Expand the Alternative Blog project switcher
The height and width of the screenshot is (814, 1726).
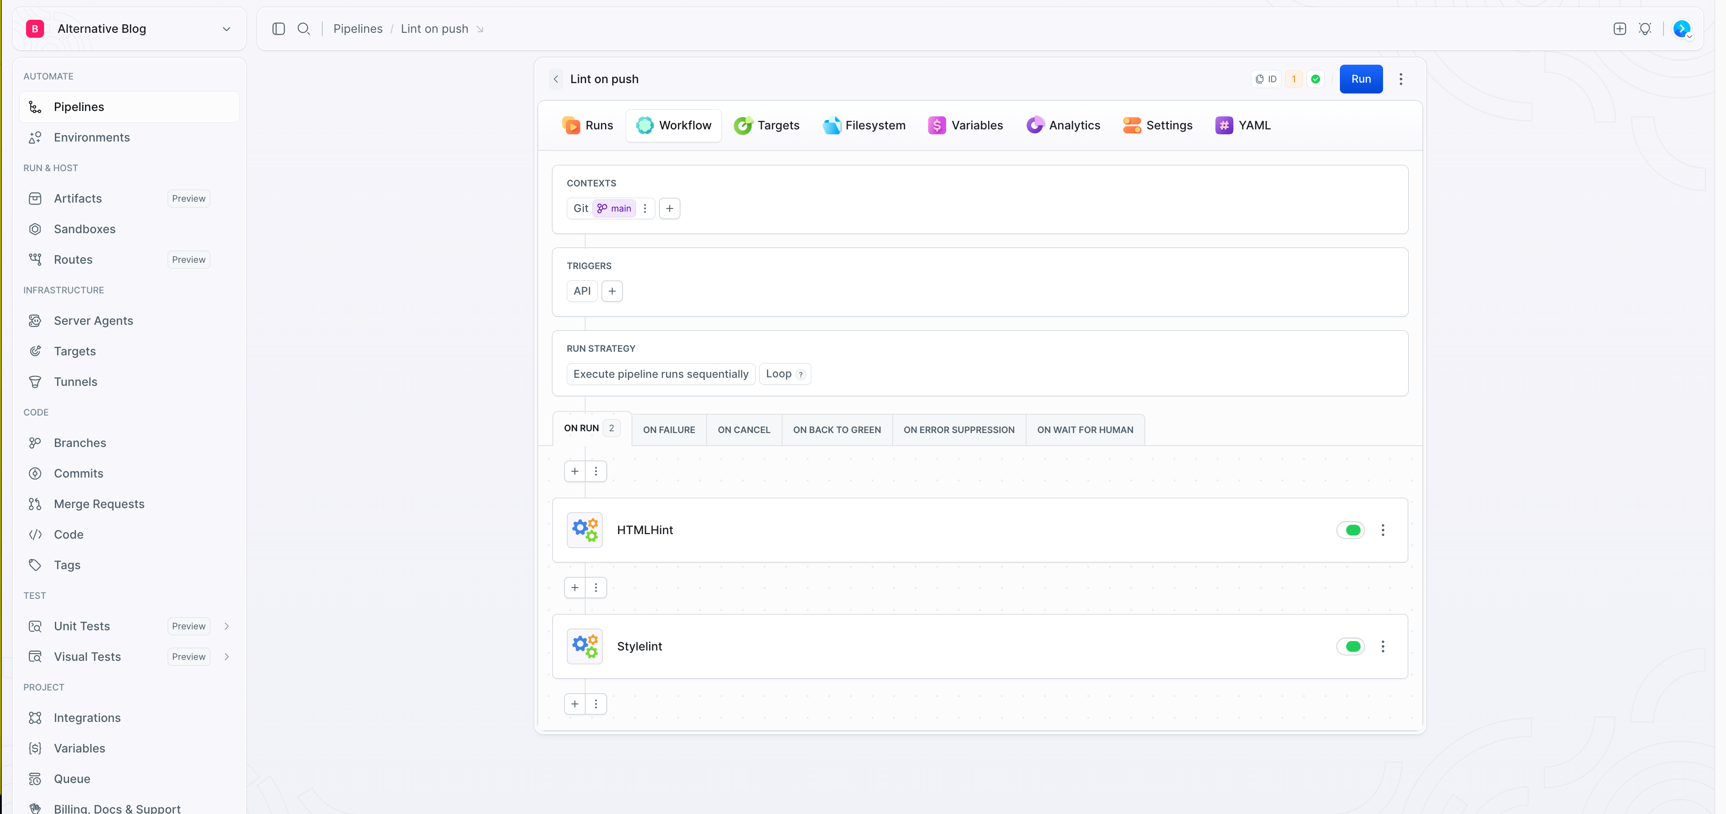click(x=227, y=29)
